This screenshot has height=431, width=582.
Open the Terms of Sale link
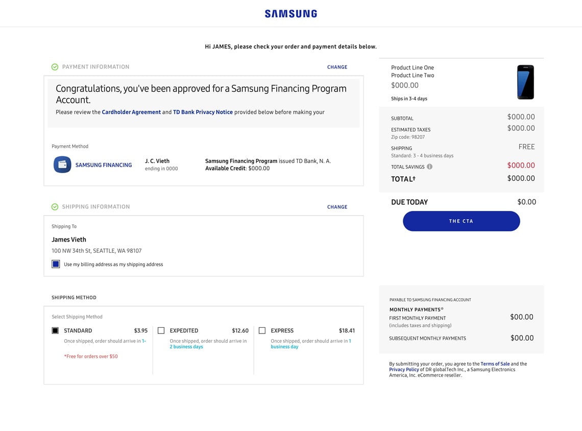[495, 364]
